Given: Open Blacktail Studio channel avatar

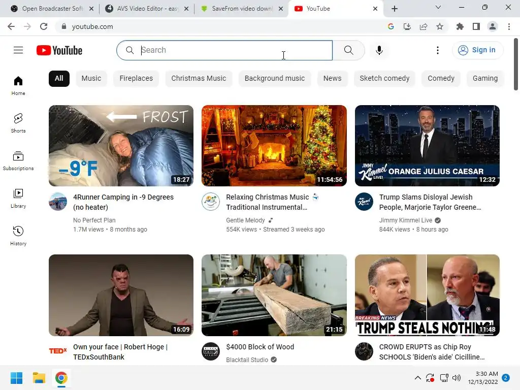Looking at the screenshot, I should [211, 351].
